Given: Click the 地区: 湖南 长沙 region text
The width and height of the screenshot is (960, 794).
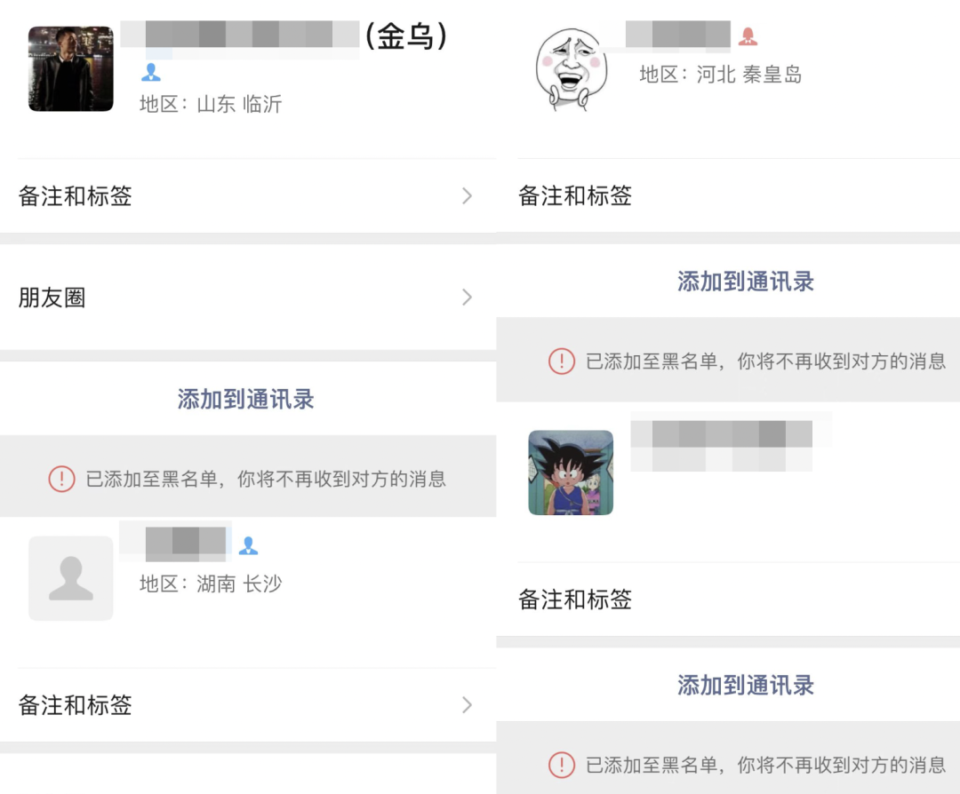Looking at the screenshot, I should tap(211, 584).
